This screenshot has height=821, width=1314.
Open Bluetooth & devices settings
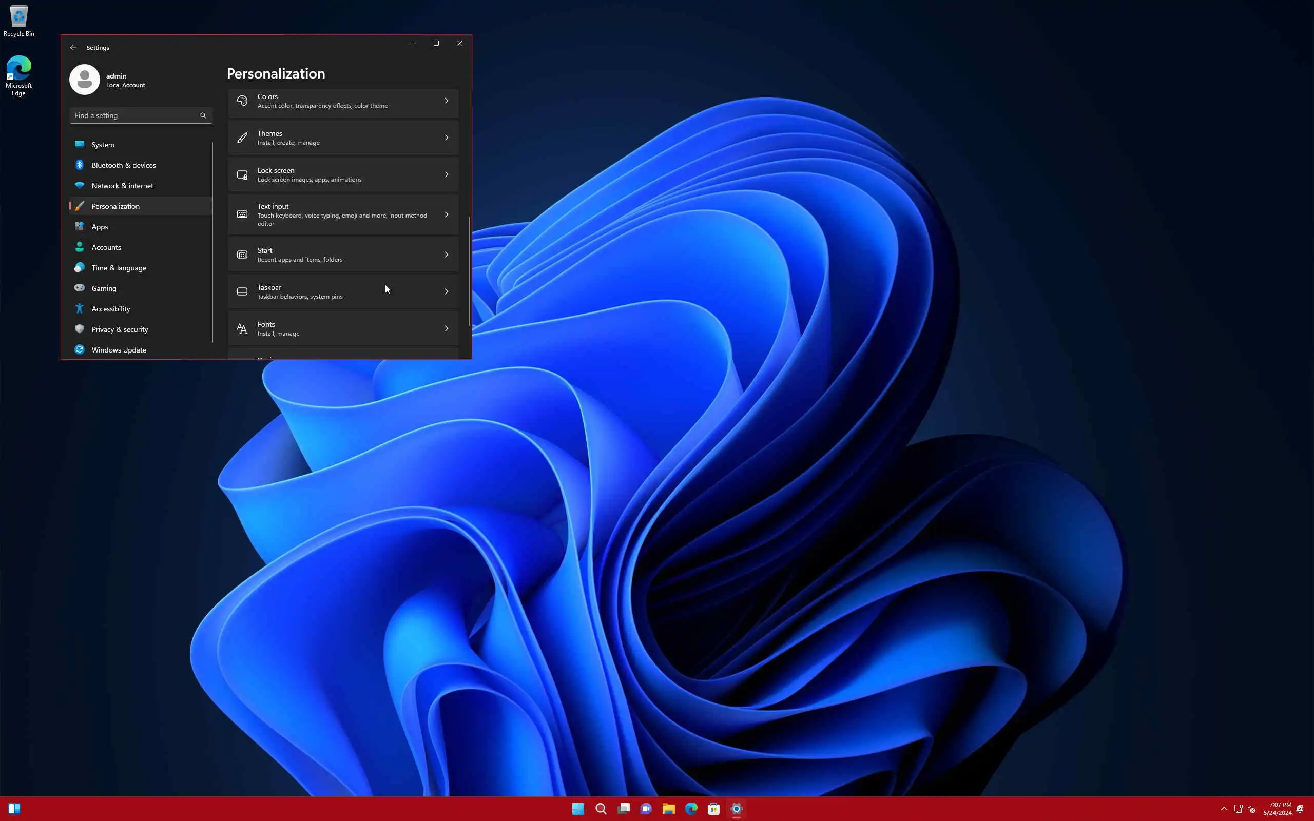pyautogui.click(x=123, y=165)
